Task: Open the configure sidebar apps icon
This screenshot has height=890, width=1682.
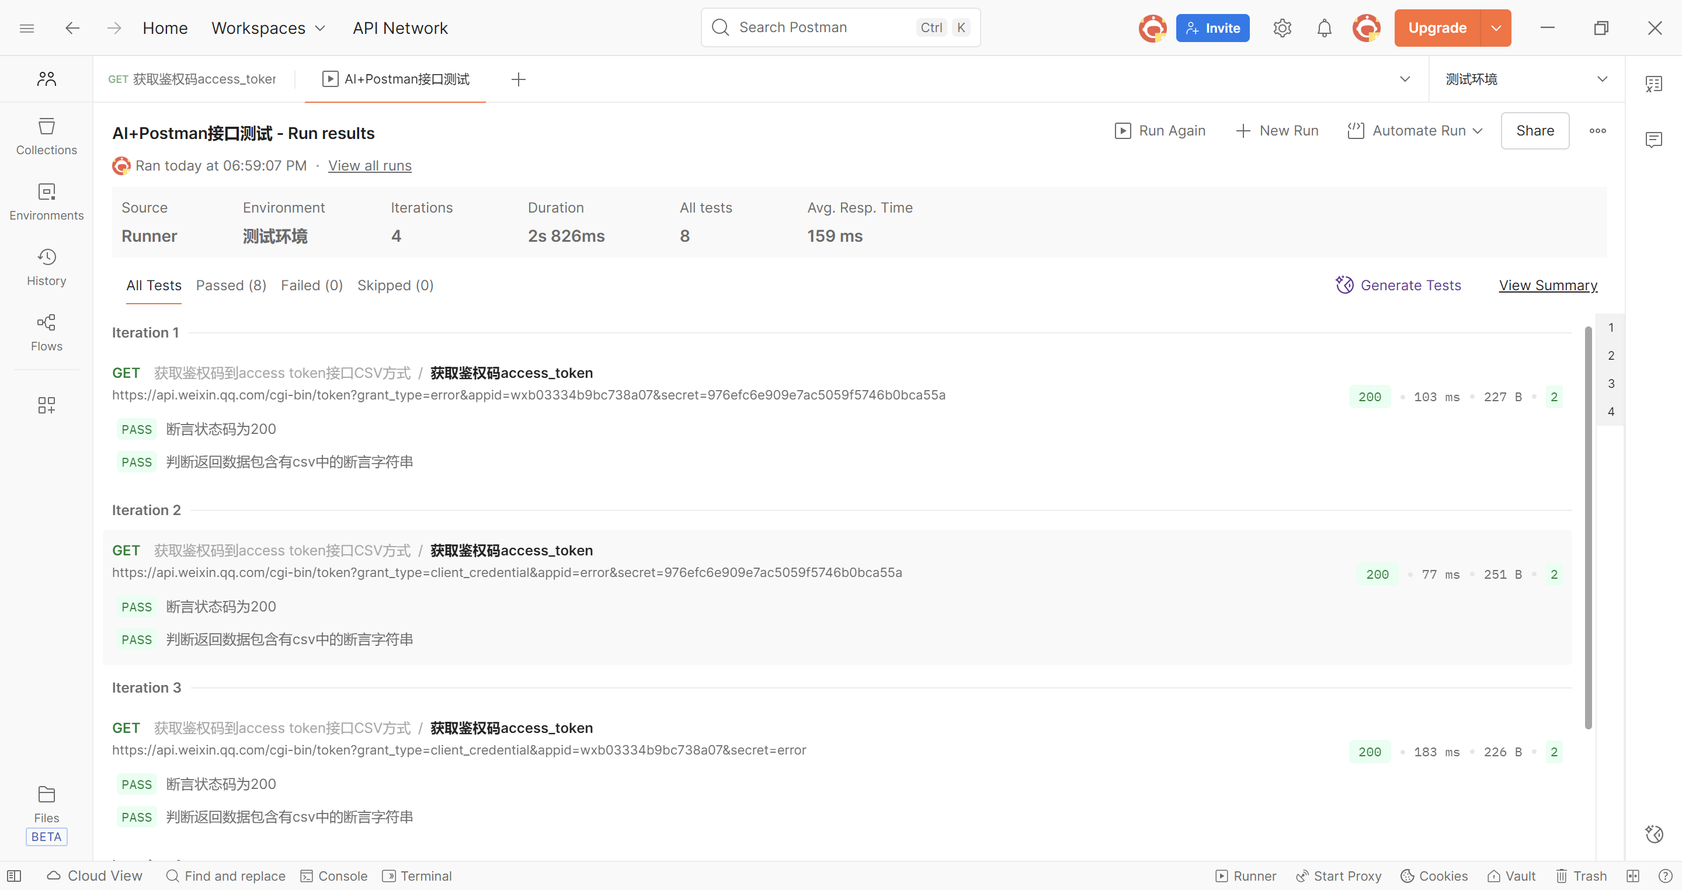Action: click(46, 405)
